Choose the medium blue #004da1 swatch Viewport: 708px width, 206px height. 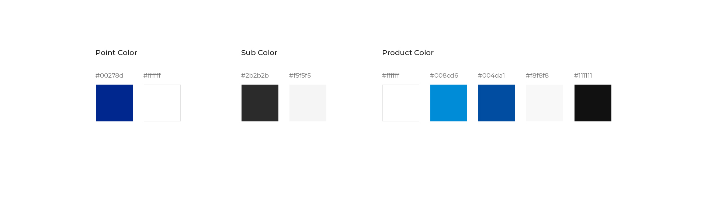tap(497, 103)
